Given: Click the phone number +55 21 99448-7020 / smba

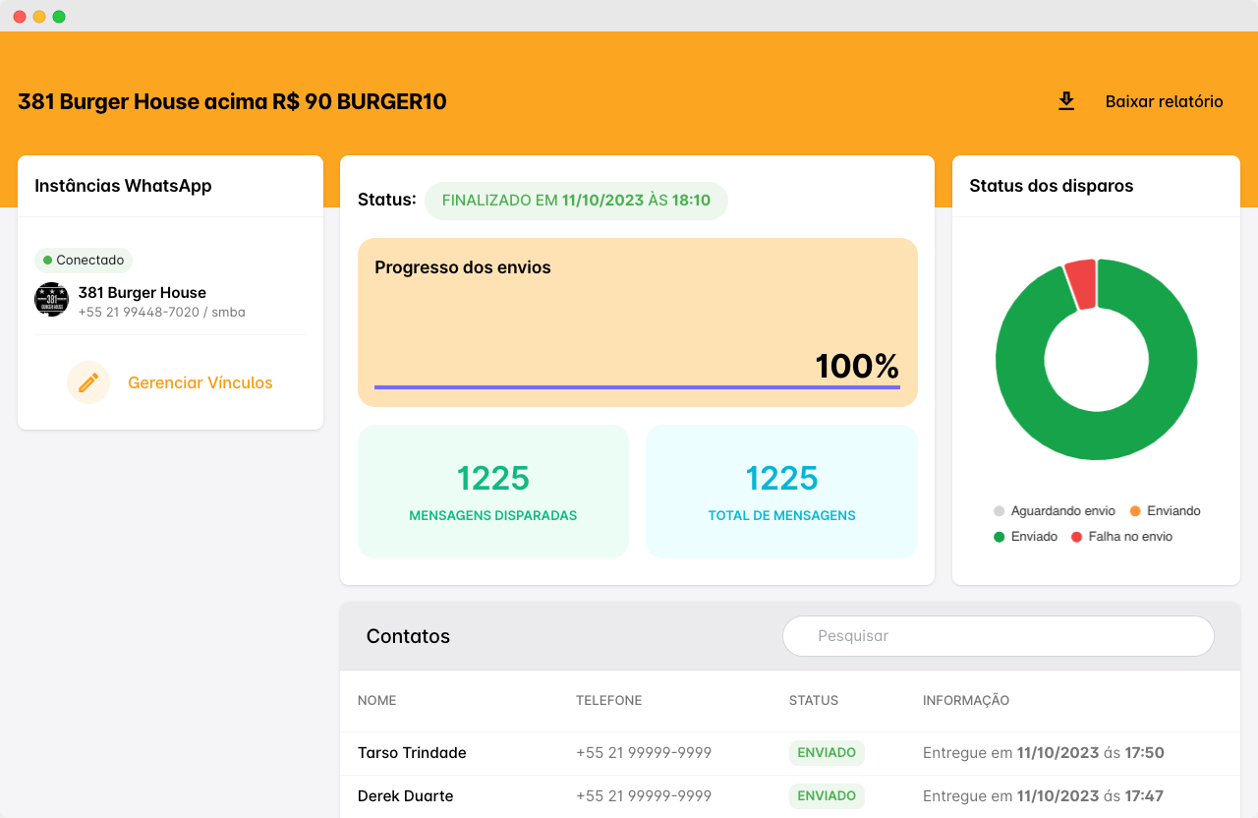Looking at the screenshot, I should tap(162, 313).
